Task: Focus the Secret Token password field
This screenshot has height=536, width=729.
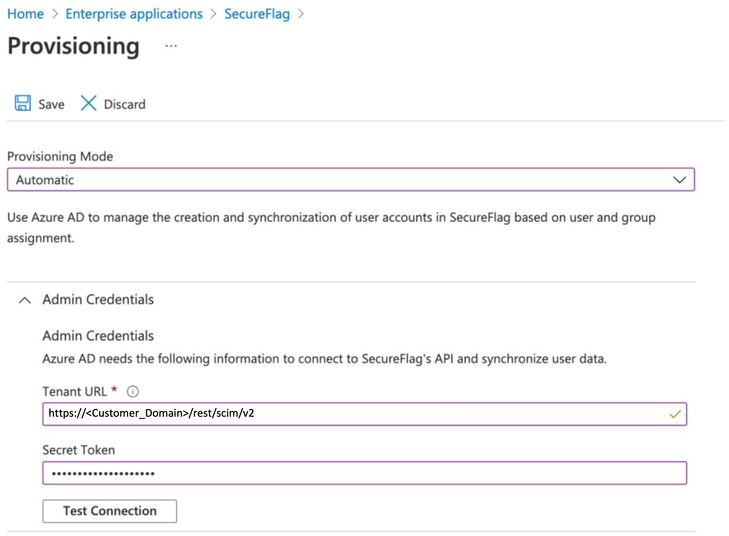Action: [x=364, y=473]
